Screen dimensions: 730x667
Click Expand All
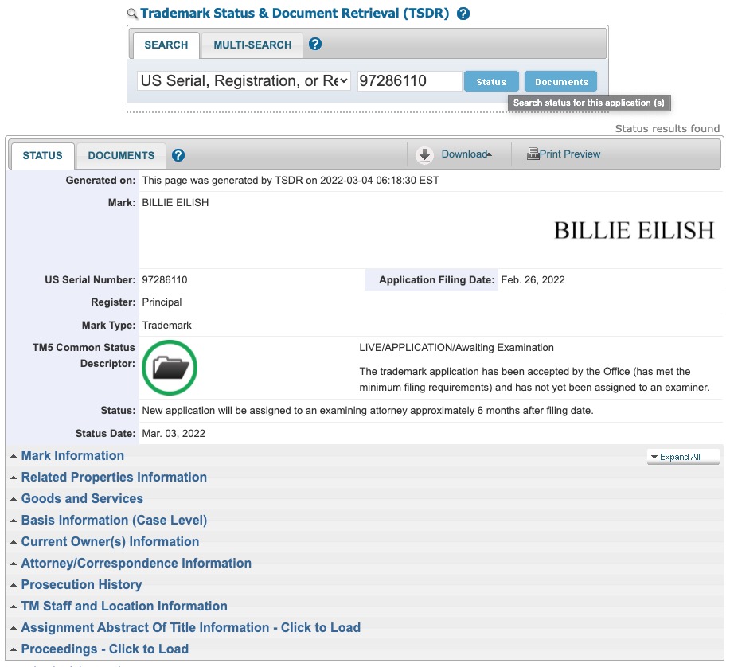(x=682, y=456)
